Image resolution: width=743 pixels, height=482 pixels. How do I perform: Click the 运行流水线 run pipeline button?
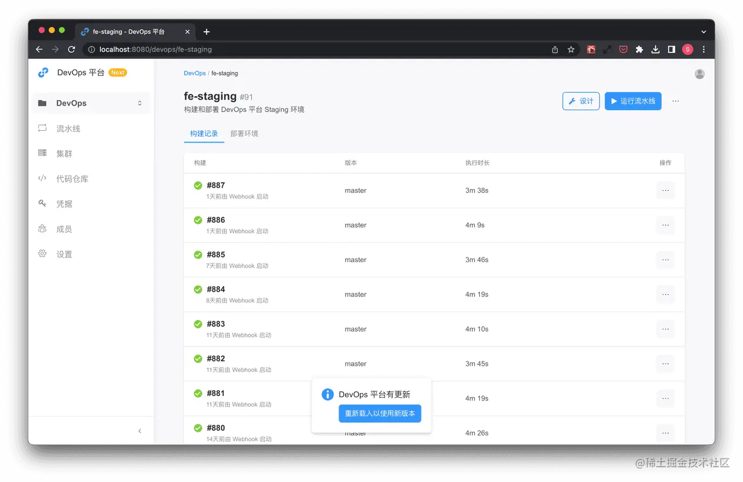pyautogui.click(x=633, y=101)
